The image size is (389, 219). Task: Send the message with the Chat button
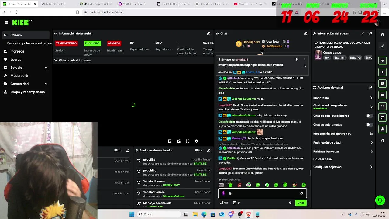(x=301, y=203)
